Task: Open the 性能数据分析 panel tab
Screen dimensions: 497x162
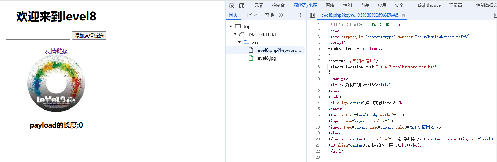Action: point(486,5)
